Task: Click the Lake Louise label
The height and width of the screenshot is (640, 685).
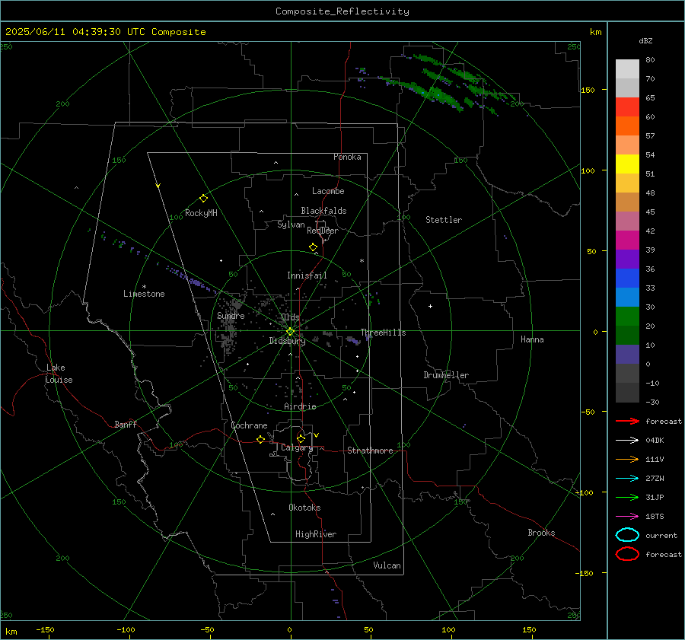Action: 59,374
